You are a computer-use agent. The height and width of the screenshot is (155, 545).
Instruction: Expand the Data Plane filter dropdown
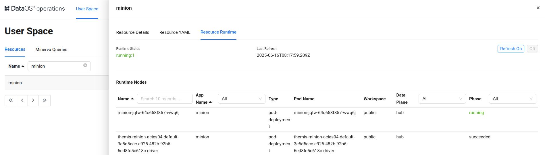click(442, 99)
